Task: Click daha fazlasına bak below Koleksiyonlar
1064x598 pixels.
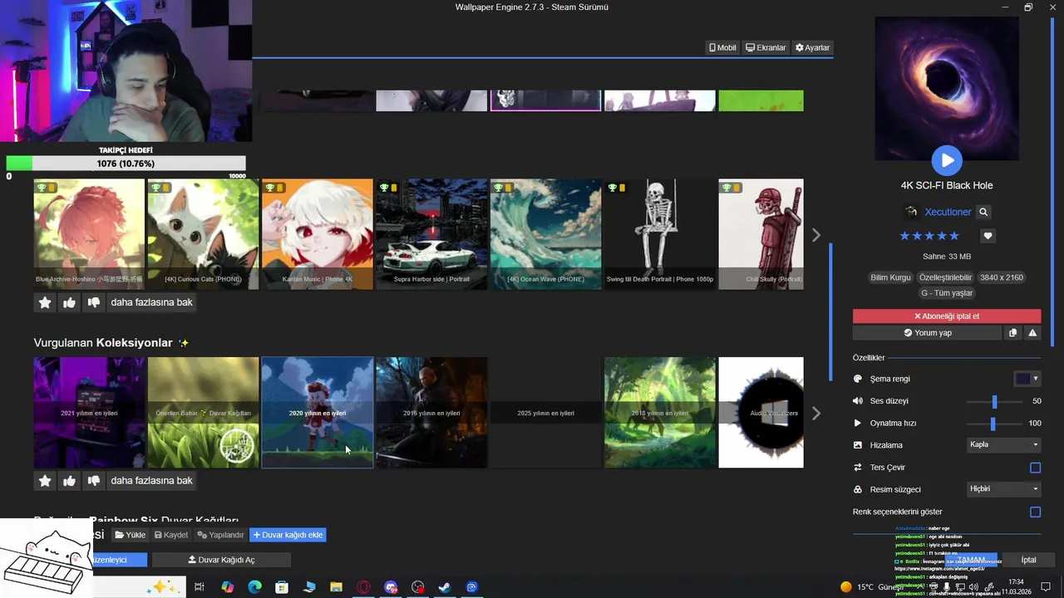Action: point(151,481)
